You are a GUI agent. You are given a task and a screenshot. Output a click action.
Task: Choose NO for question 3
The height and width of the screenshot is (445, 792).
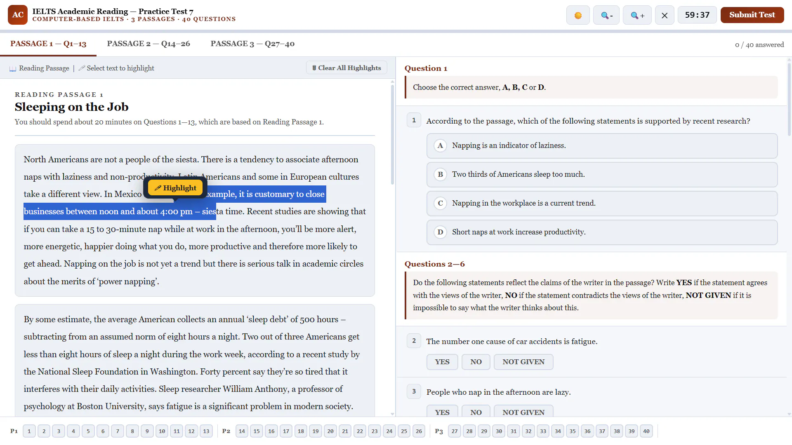coord(476,412)
